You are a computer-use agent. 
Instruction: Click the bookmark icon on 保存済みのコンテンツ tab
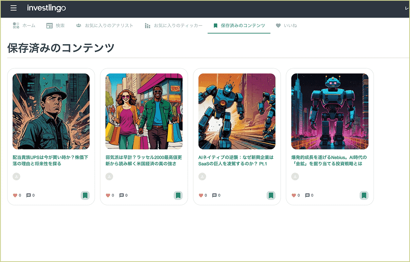tap(216, 25)
